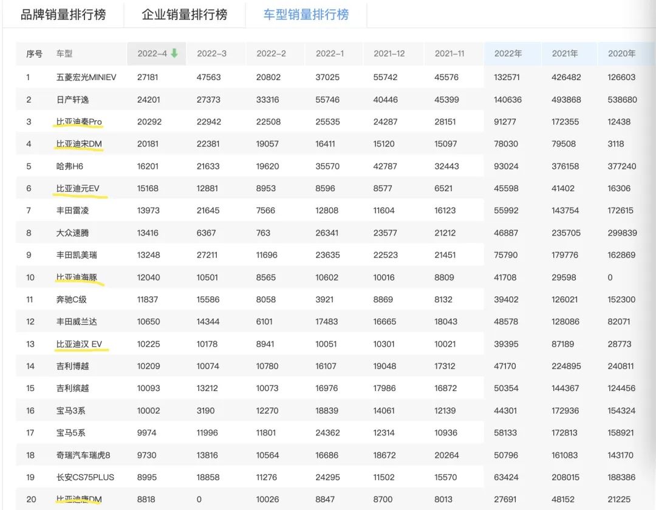Select the 宝马3系 model name
656x510 pixels.
click(x=70, y=411)
